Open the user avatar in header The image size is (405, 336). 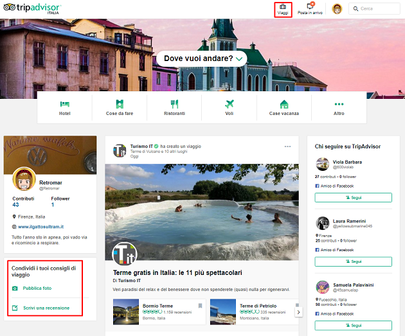(337, 9)
